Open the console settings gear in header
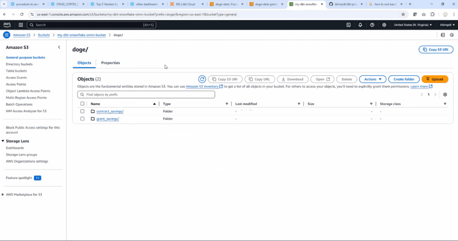The height and width of the screenshot is (241, 458). pos(384,25)
